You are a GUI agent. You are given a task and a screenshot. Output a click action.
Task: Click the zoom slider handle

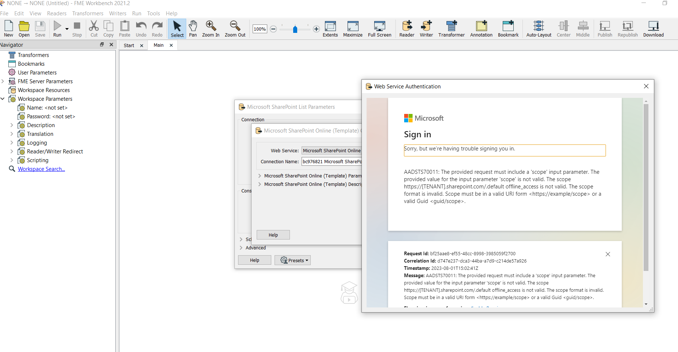(295, 29)
